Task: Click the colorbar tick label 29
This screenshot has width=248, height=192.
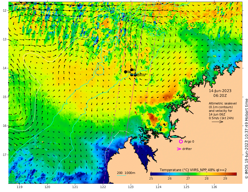Action: point(225,178)
